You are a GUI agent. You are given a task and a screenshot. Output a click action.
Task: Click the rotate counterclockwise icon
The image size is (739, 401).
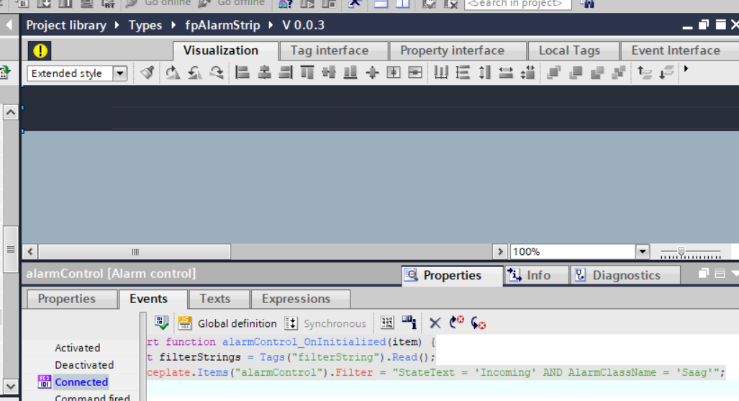[195, 73]
